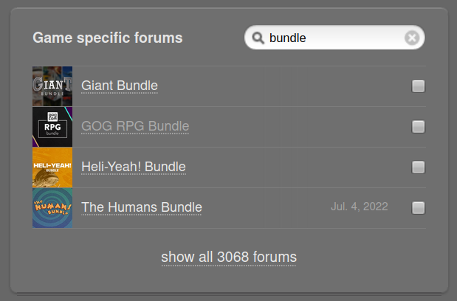Image resolution: width=457 pixels, height=301 pixels.
Task: Click the magnifying glass search icon
Action: [x=258, y=38]
